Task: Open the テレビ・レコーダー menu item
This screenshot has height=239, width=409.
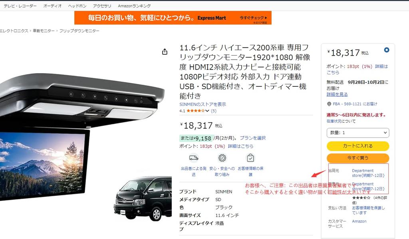Action: [20, 6]
